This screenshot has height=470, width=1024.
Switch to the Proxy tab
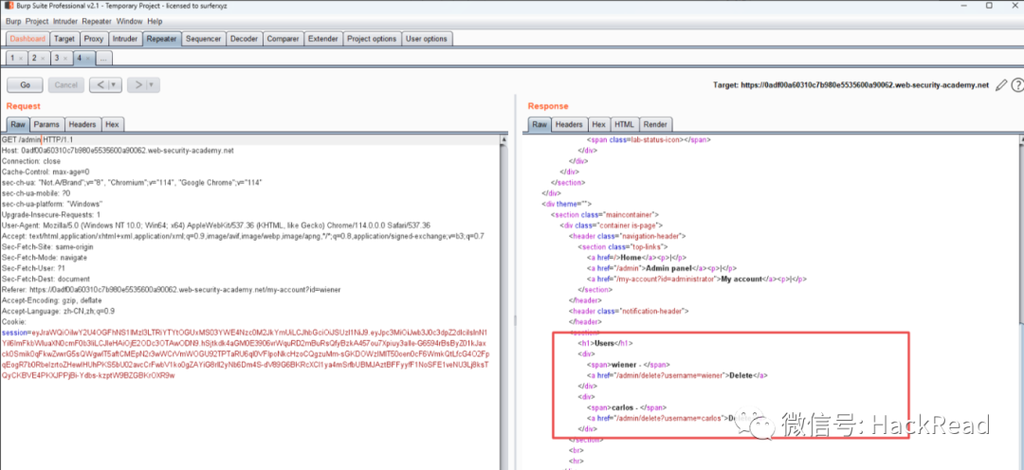click(x=94, y=39)
